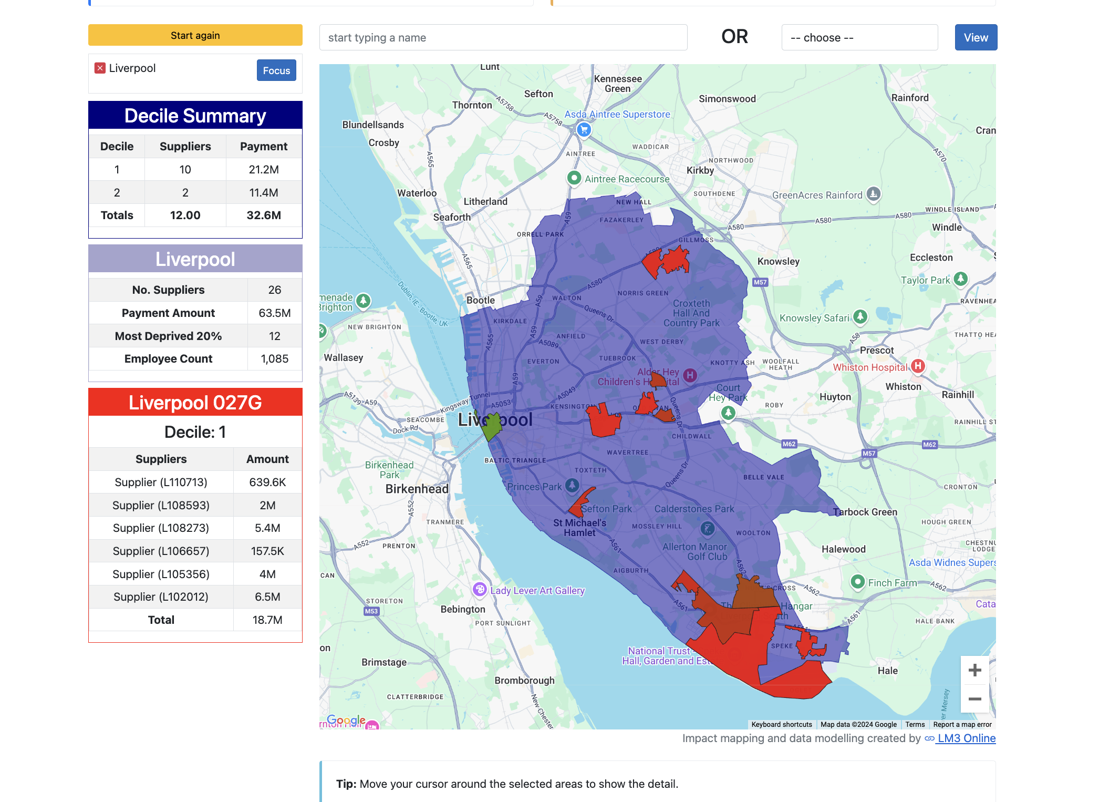Viewport: 1099px width, 802px height.
Task: Click the 'Prescot' map label
Action: pyautogui.click(x=877, y=350)
